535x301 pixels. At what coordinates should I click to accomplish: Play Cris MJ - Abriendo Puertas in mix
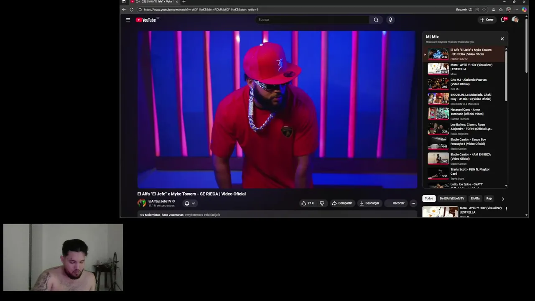[464, 84]
